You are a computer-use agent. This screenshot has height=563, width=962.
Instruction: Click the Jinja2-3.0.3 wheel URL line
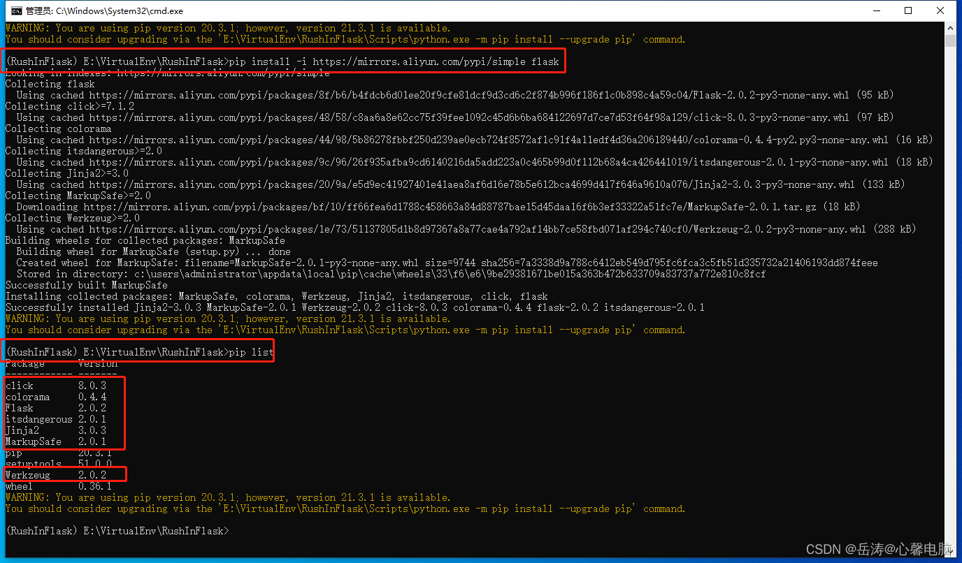click(461, 184)
